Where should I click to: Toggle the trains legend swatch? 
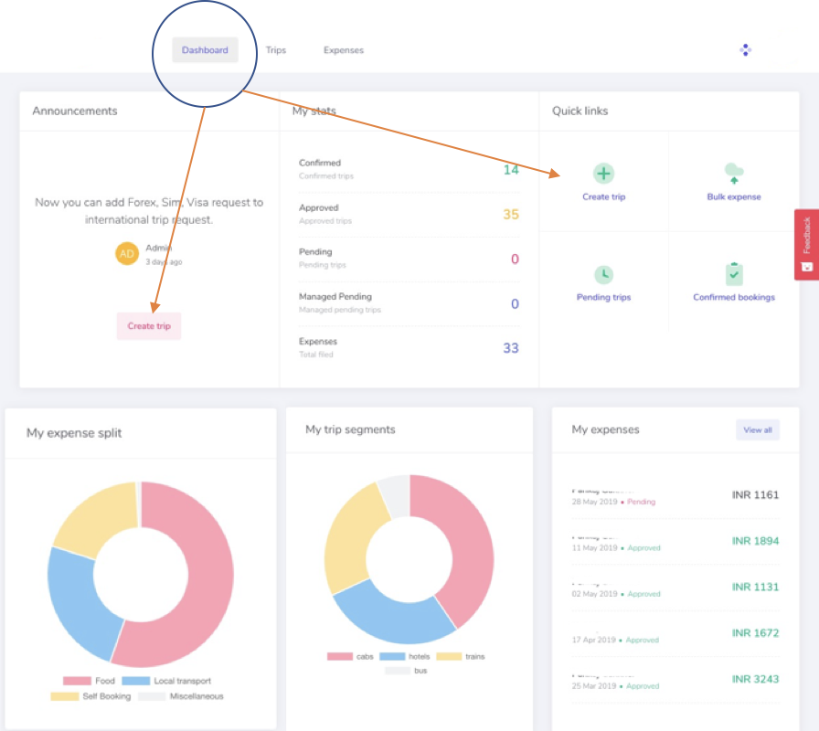tap(449, 656)
